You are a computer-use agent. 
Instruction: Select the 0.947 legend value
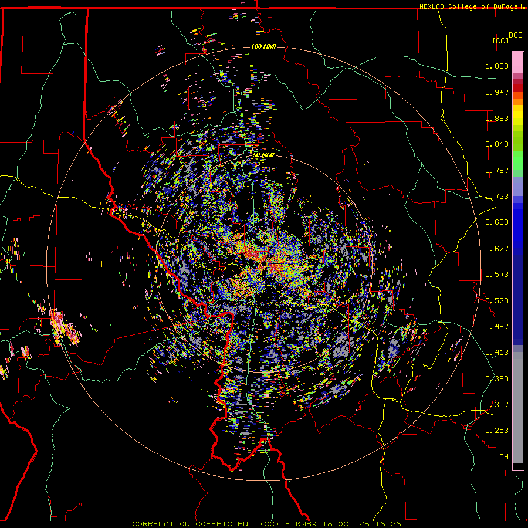tap(497, 92)
